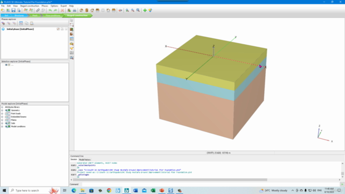Viewport: 345px width, 194px height.
Task: Click the green Redo arrow
Action: [x=56, y=10]
